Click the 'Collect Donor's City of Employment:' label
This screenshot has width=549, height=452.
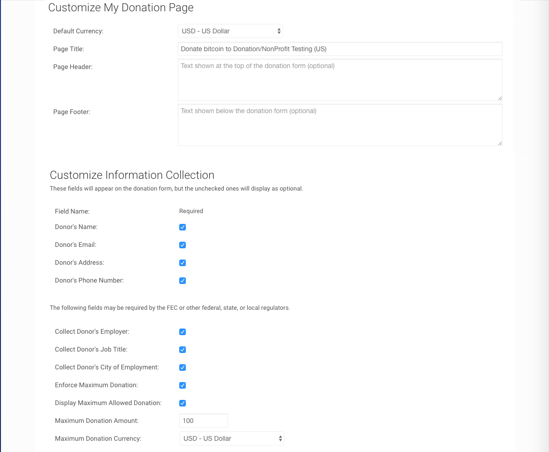[x=107, y=367]
